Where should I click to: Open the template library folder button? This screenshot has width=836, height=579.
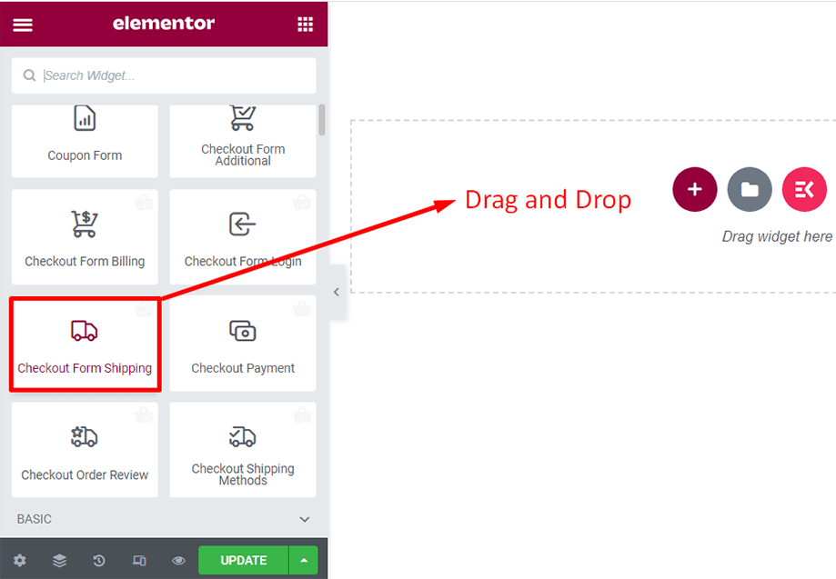750,189
